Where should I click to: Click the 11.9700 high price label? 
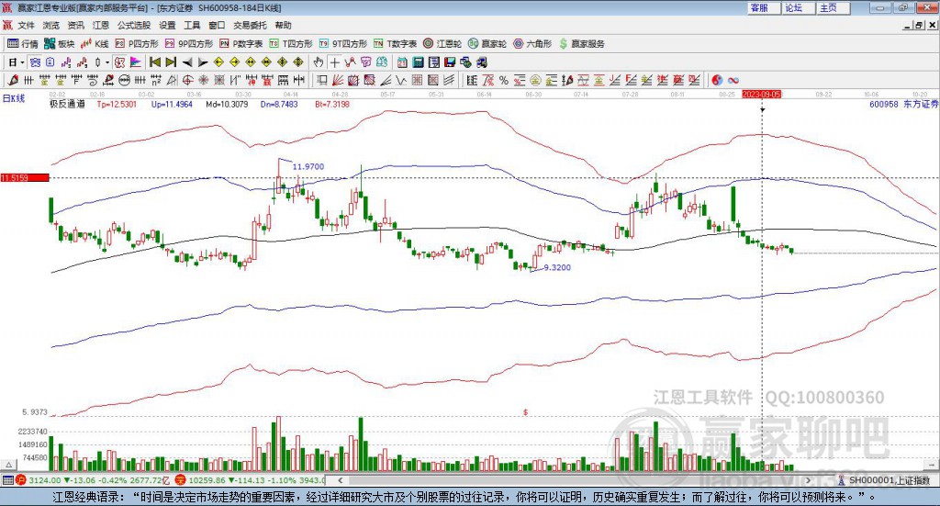(308, 166)
